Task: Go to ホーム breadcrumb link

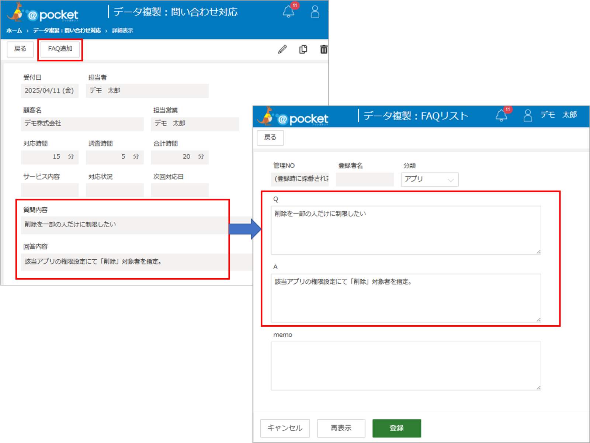Action: 14,31
